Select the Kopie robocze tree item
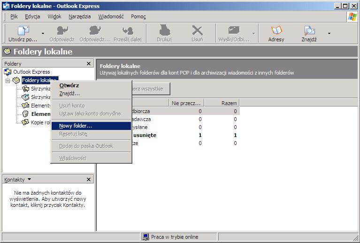Screen dimensions: 360x243 pos(41,122)
